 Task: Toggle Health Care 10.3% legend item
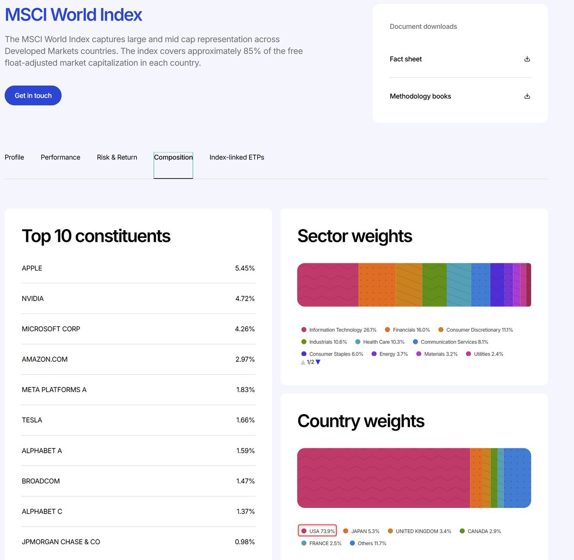(379, 342)
